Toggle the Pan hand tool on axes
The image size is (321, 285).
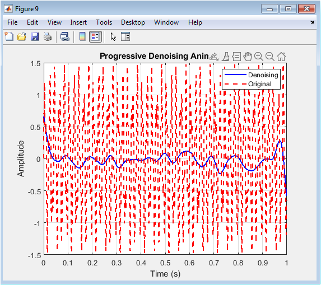248,56
